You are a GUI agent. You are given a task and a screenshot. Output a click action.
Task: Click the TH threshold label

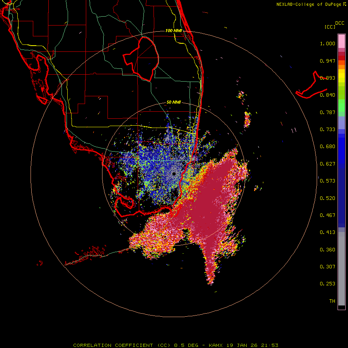click(x=332, y=301)
